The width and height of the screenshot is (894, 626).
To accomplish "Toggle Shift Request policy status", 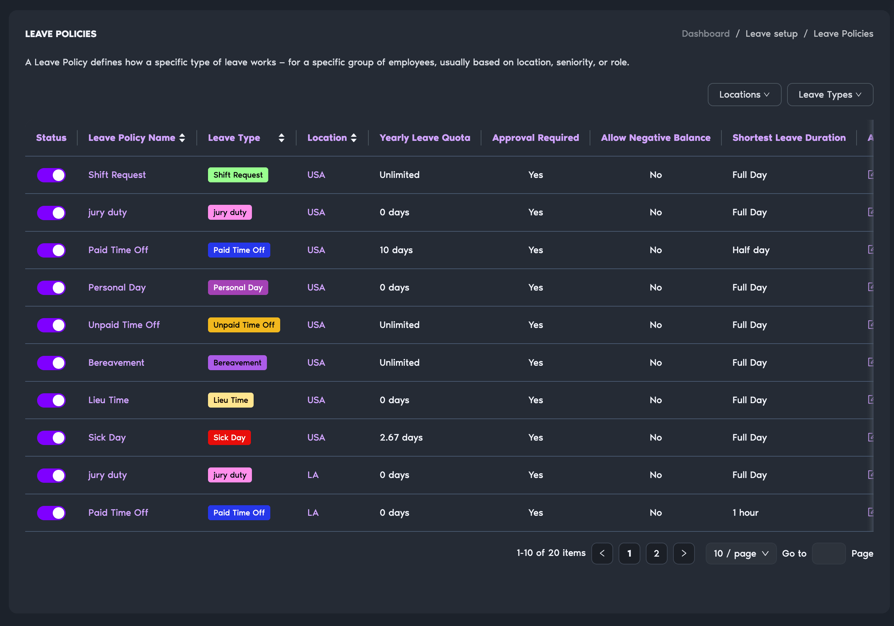I will (51, 175).
